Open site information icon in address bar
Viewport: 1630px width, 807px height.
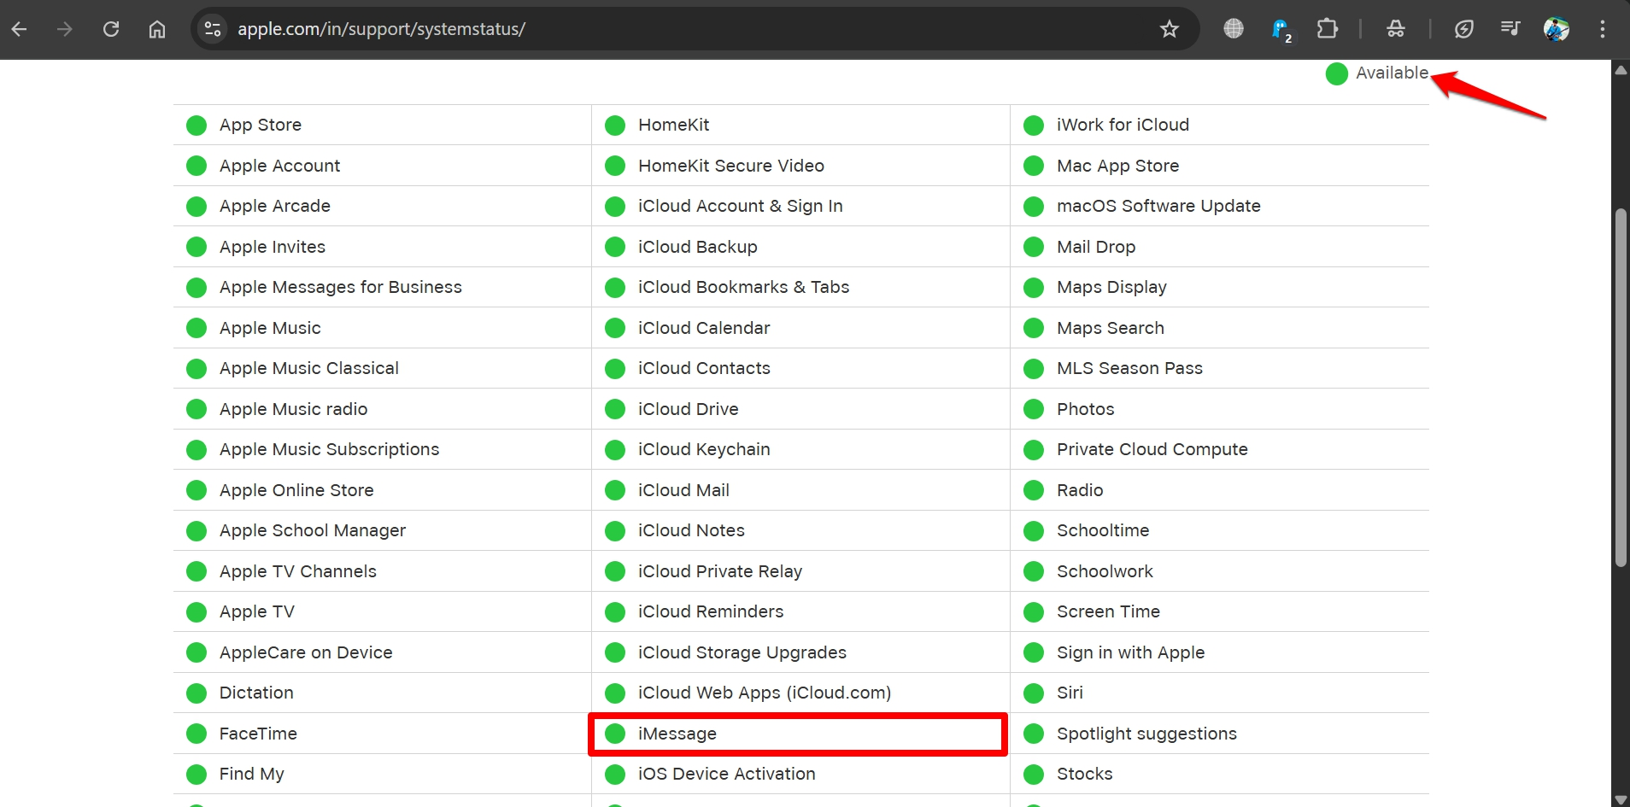(213, 29)
